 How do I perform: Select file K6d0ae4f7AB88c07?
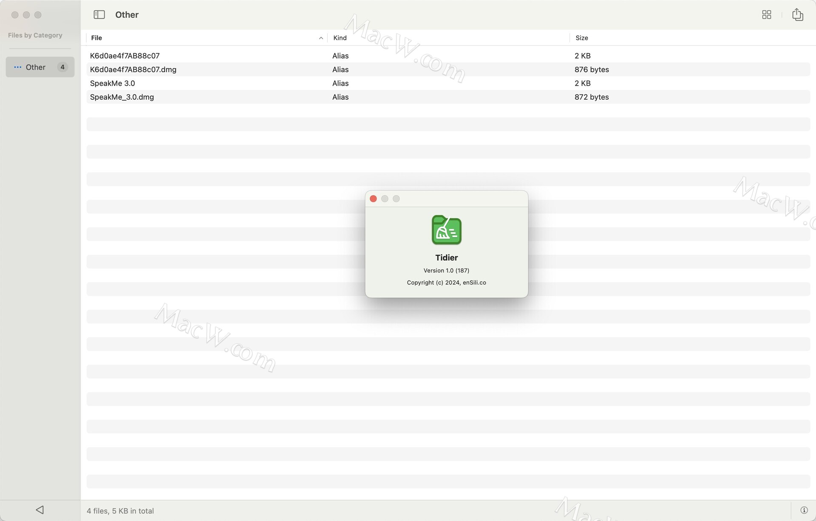(125, 56)
